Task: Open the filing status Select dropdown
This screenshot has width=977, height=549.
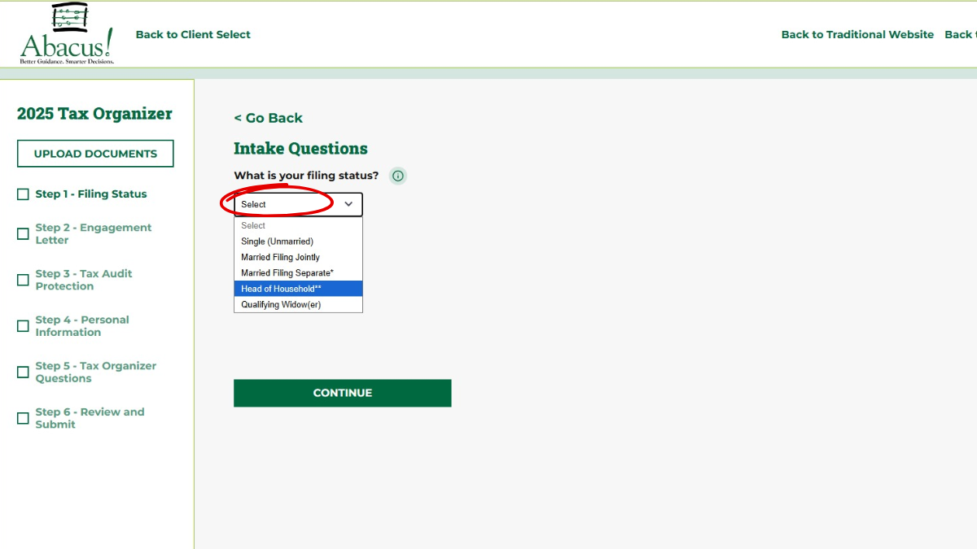Action: click(297, 204)
